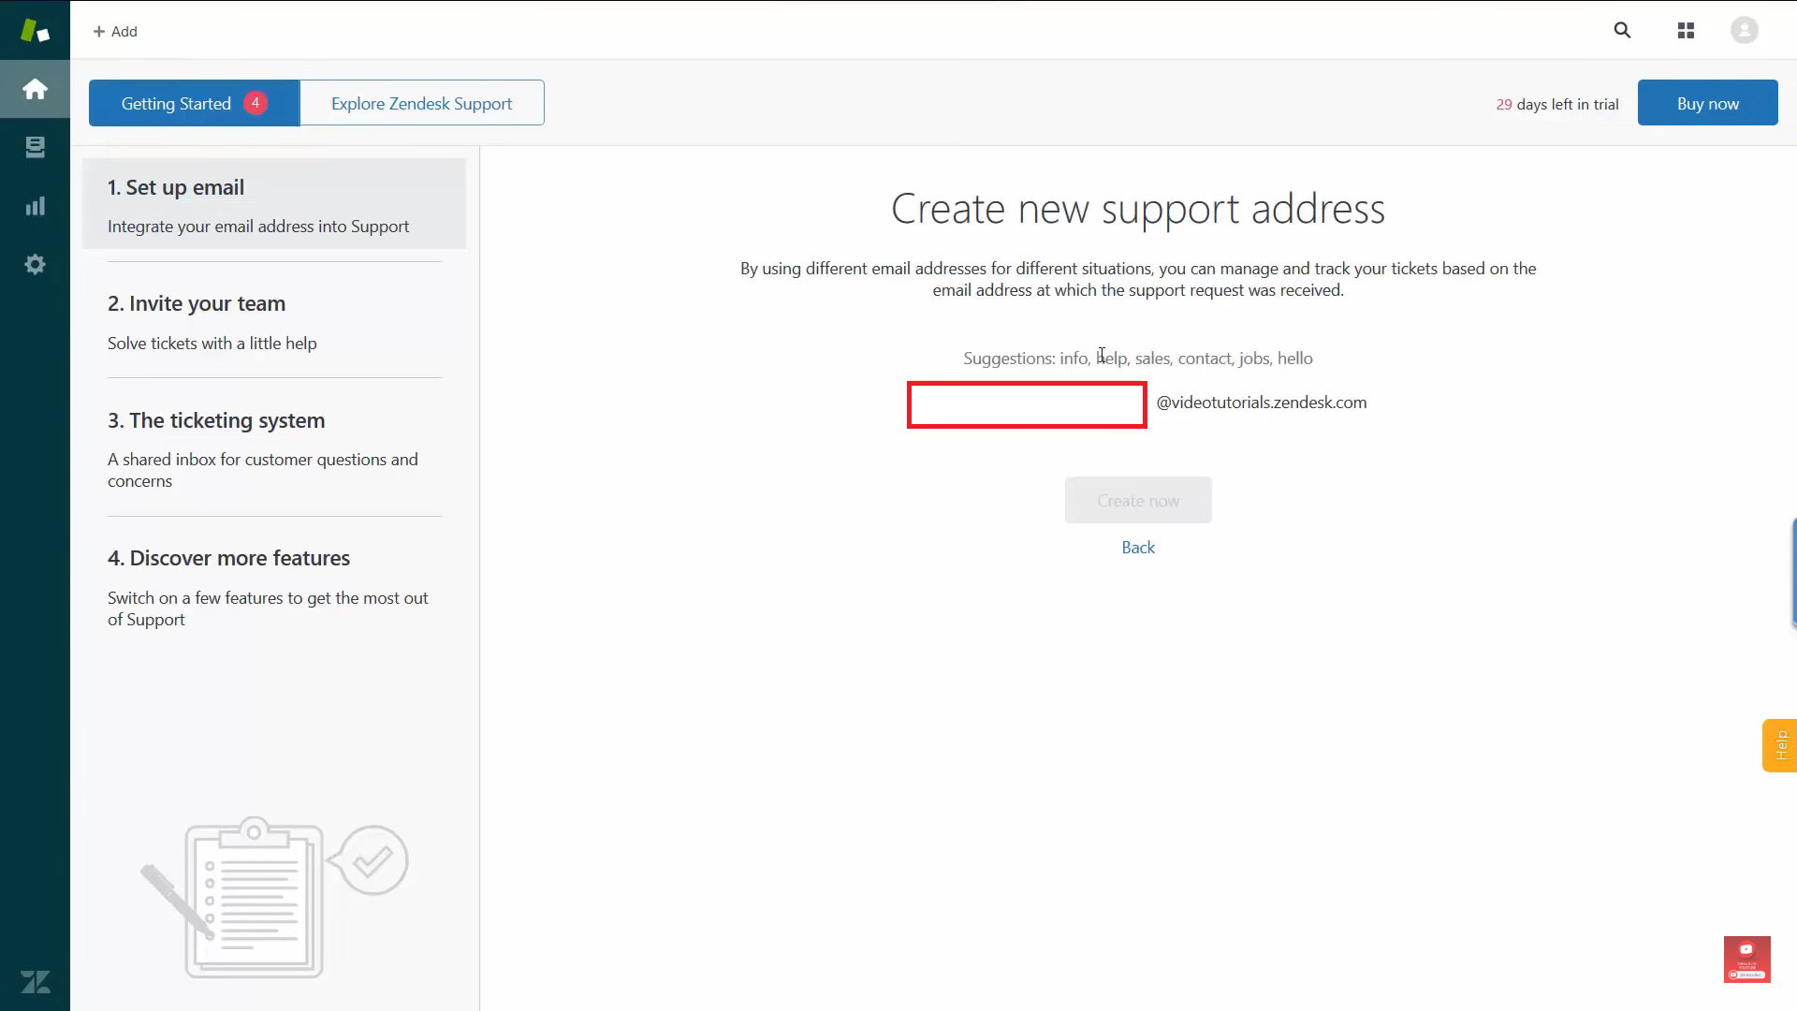Switch to Explore Zendesk Support tab

pos(422,103)
